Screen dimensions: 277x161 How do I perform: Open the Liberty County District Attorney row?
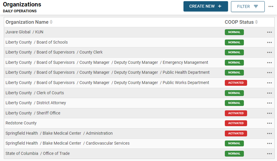pos(51,103)
